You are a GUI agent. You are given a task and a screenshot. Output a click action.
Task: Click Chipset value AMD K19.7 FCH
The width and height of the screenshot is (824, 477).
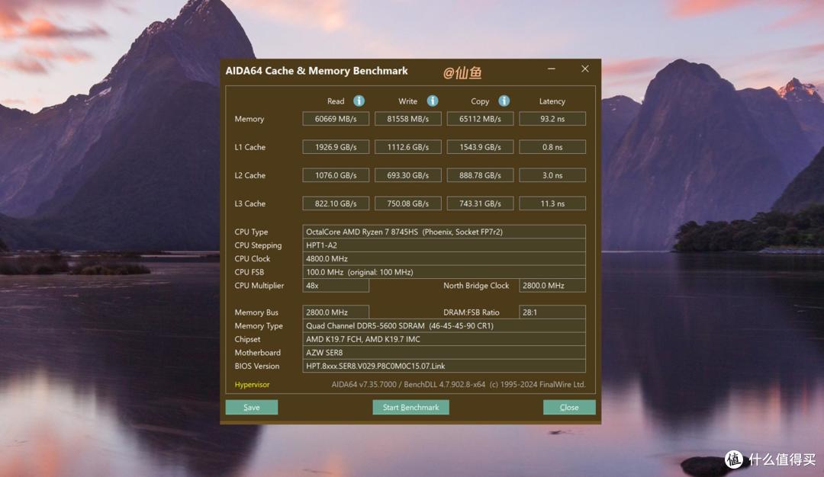(444, 339)
